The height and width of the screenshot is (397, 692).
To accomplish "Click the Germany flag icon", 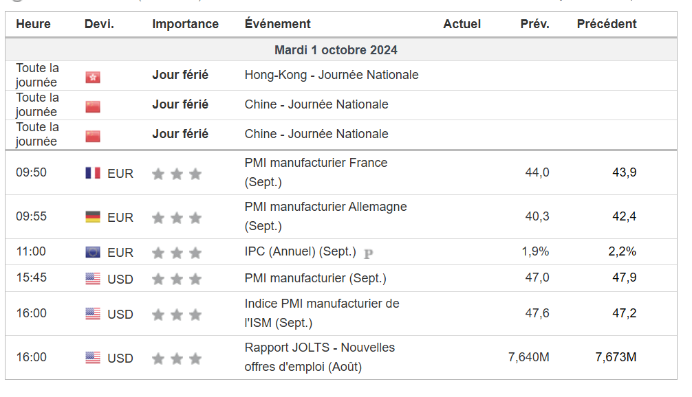I will (x=93, y=217).
